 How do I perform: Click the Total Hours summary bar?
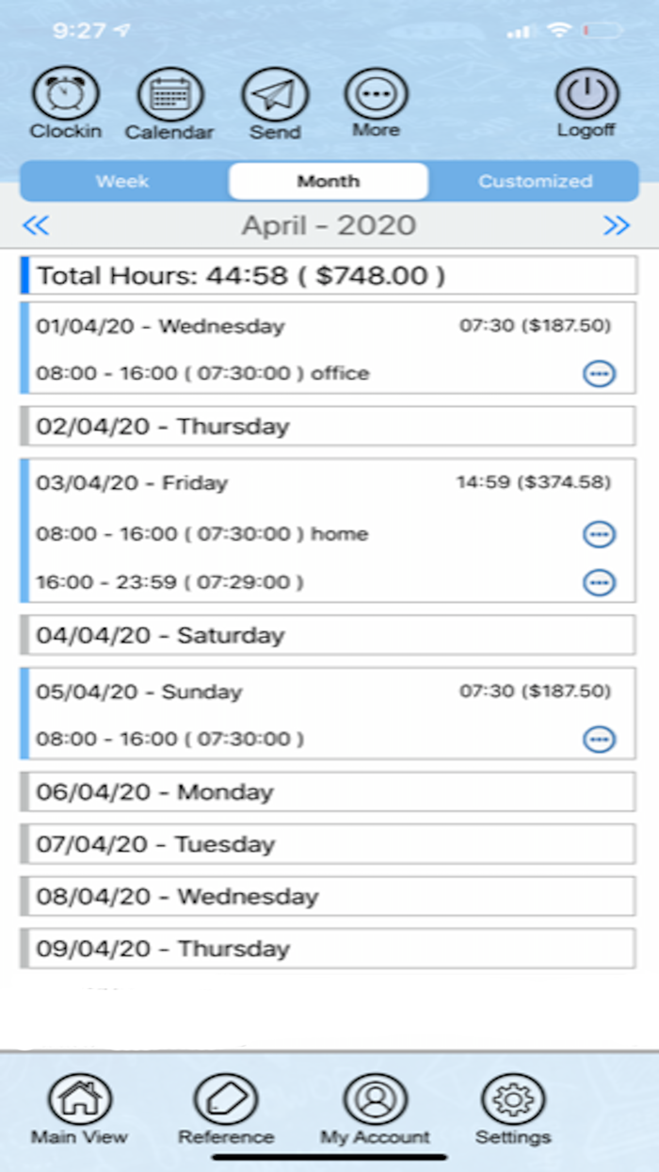click(x=328, y=275)
